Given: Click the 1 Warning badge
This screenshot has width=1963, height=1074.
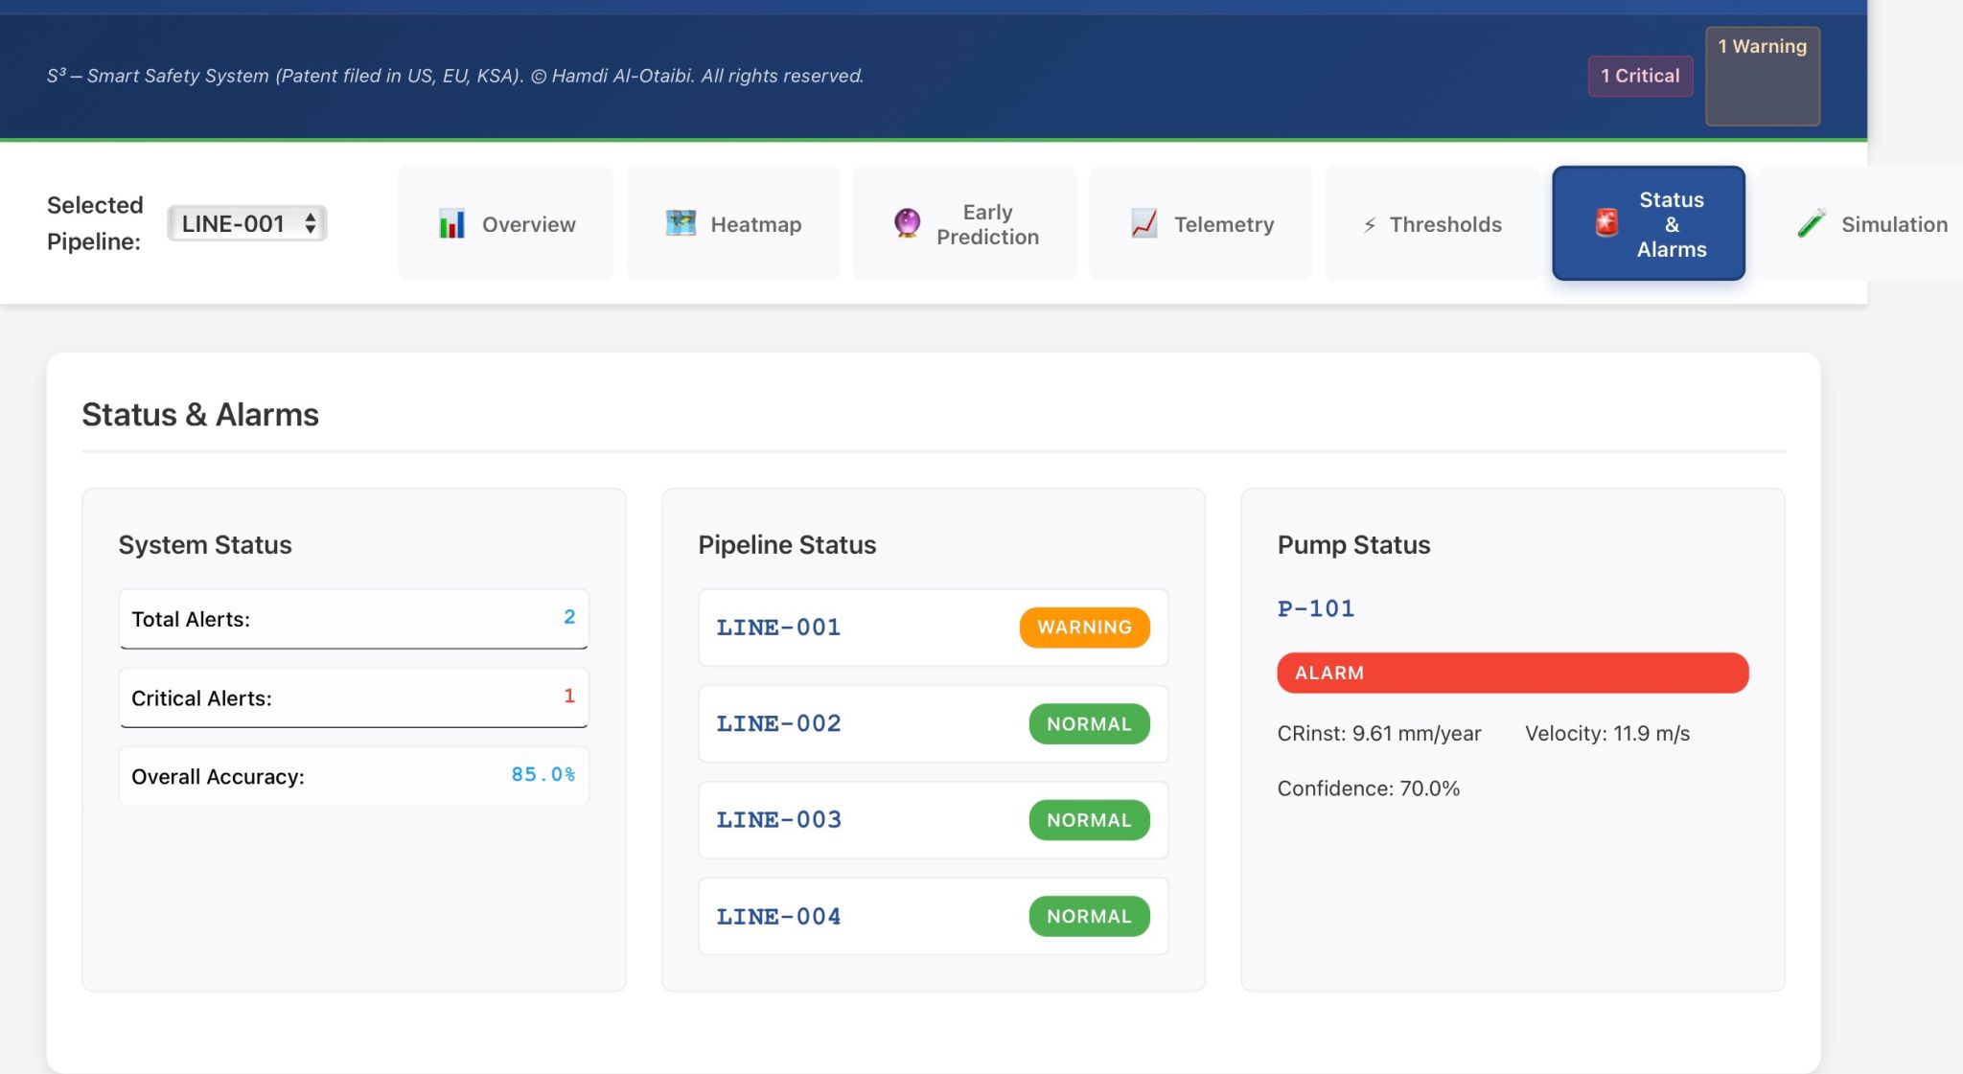Looking at the screenshot, I should (1762, 75).
